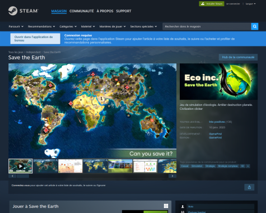The width and height of the screenshot is (266, 213).
Task: Click the se connecter link
Action: click(233, 4)
